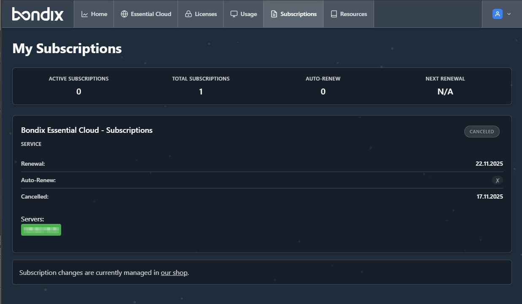Click the Home chart icon
The width and height of the screenshot is (522, 304).
click(x=85, y=14)
